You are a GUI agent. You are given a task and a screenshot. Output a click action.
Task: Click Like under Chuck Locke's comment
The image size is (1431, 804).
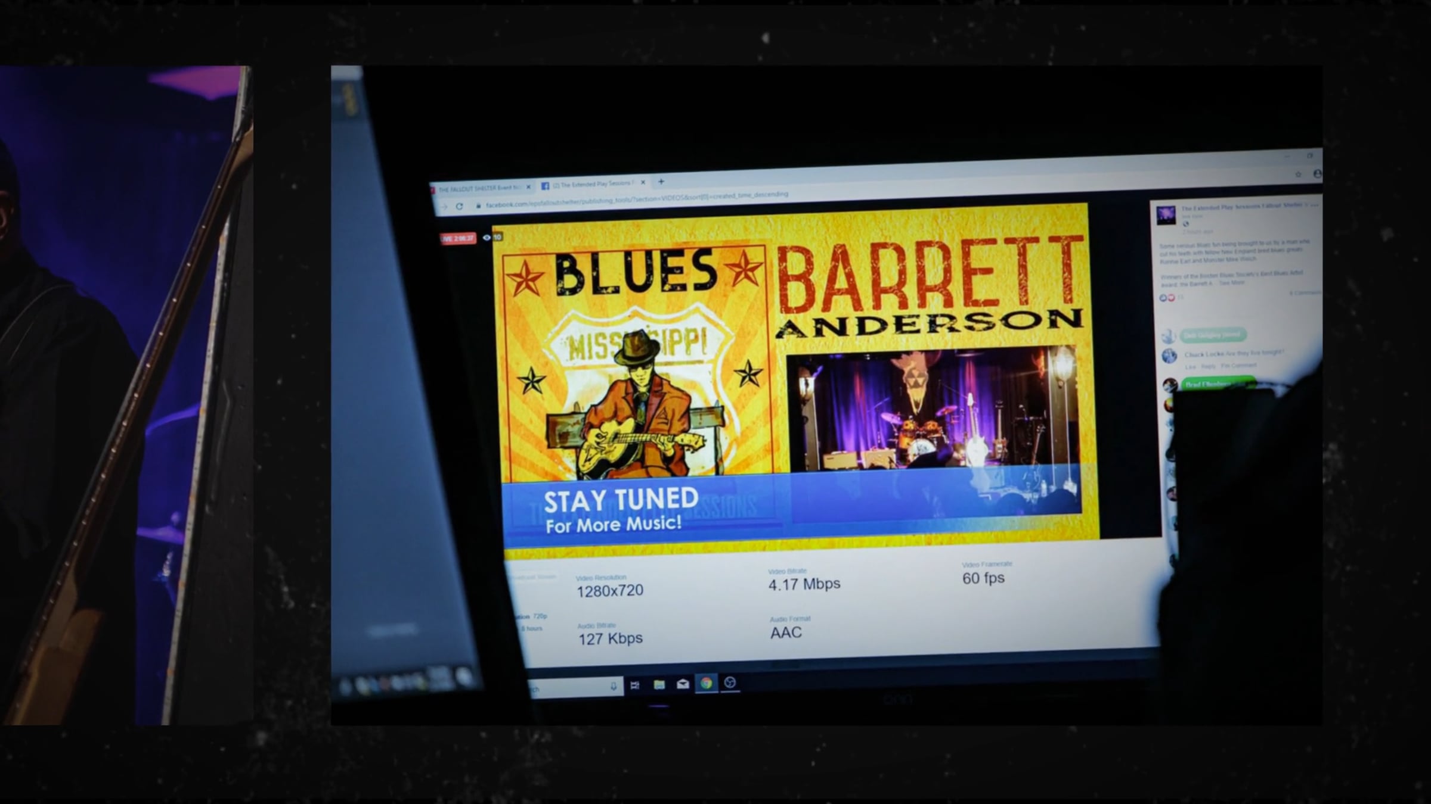tap(1190, 367)
